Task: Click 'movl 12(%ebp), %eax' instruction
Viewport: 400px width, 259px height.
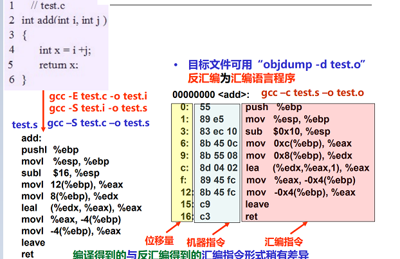Action: coord(72,185)
